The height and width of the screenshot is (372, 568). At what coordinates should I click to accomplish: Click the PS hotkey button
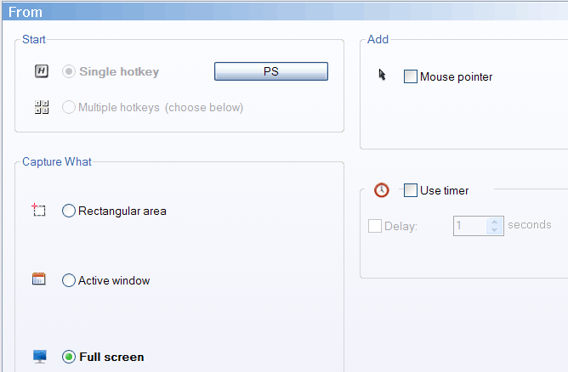(271, 71)
